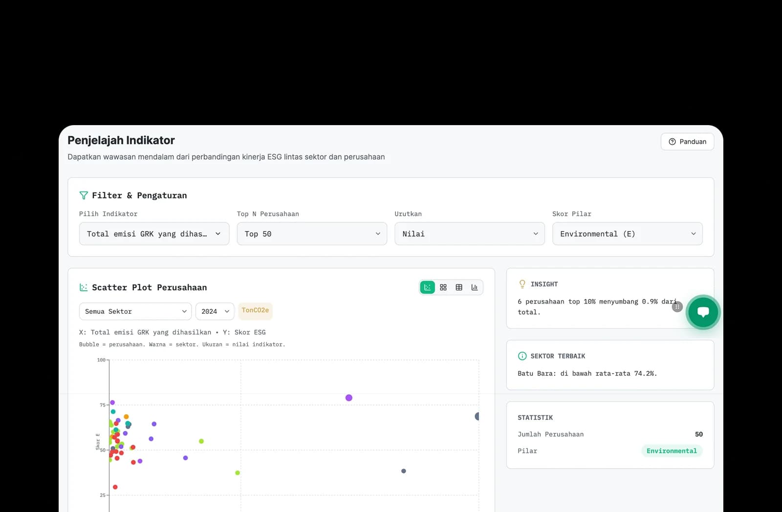The height and width of the screenshot is (512, 782).
Task: Open the Urutkan sort dropdown
Action: click(470, 234)
